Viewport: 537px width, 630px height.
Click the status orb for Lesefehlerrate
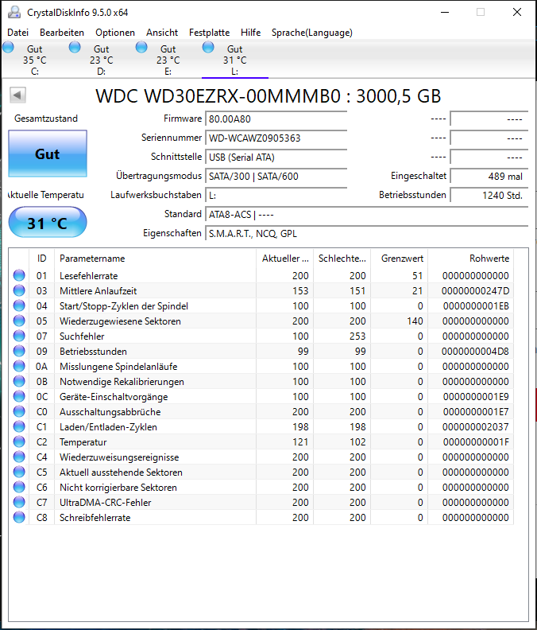(x=19, y=275)
